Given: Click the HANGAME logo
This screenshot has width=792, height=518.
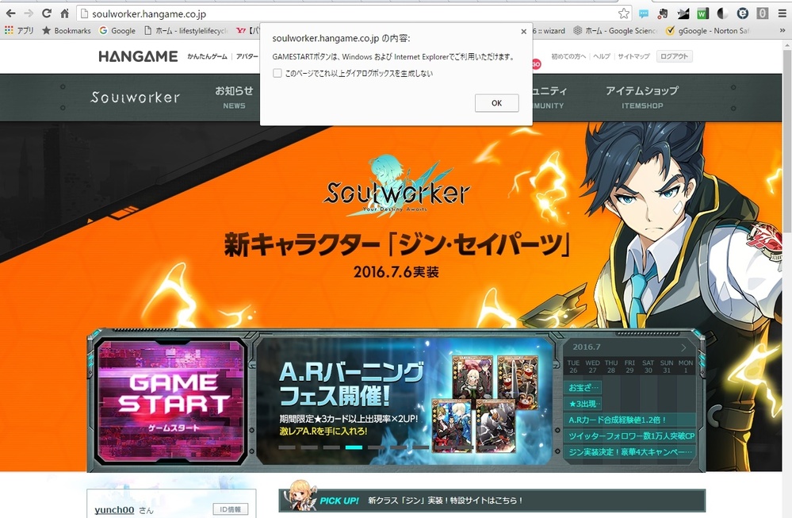Looking at the screenshot, I should coord(139,56).
